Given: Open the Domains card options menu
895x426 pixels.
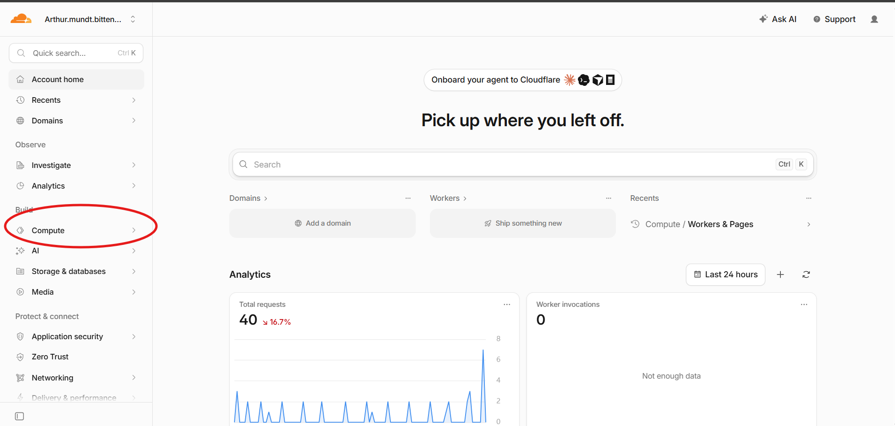Looking at the screenshot, I should [x=408, y=198].
